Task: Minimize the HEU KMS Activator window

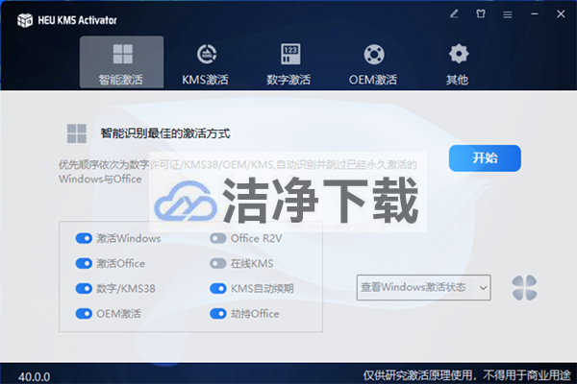Action: pos(535,14)
